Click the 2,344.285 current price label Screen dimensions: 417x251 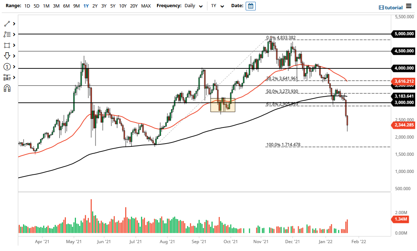click(403, 125)
